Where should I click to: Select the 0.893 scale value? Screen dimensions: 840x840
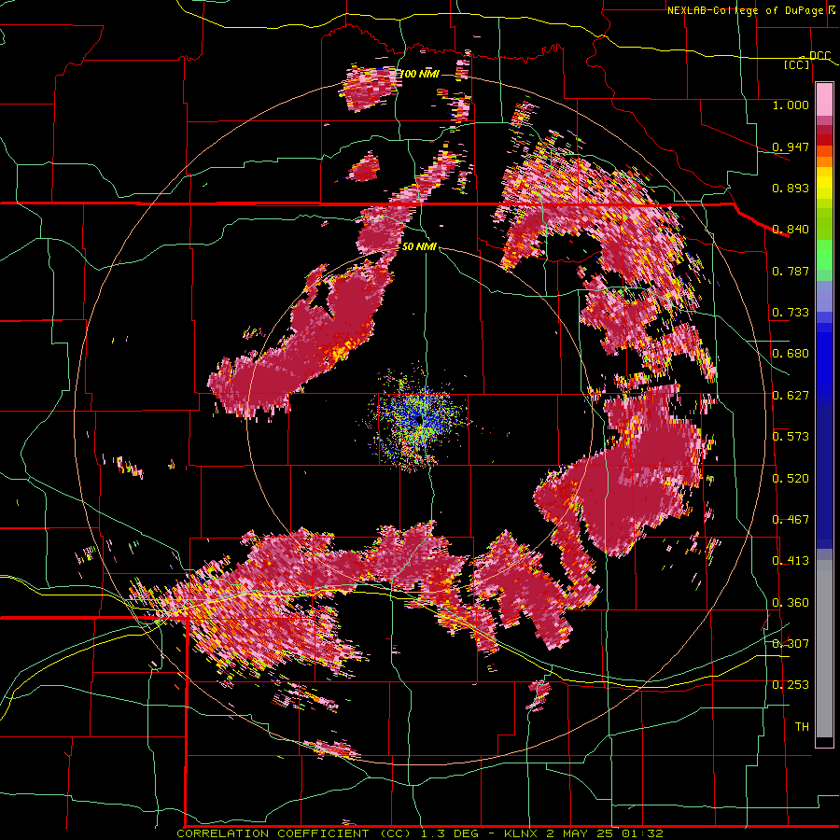pos(791,188)
